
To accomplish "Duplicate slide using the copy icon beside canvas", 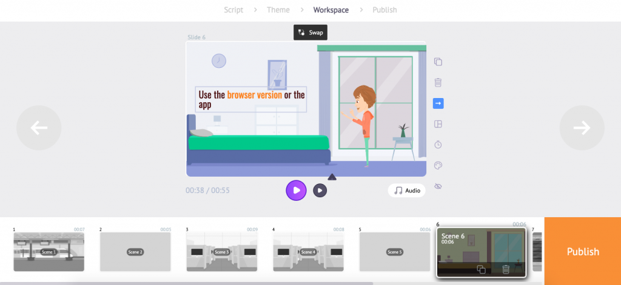I will coord(438,62).
